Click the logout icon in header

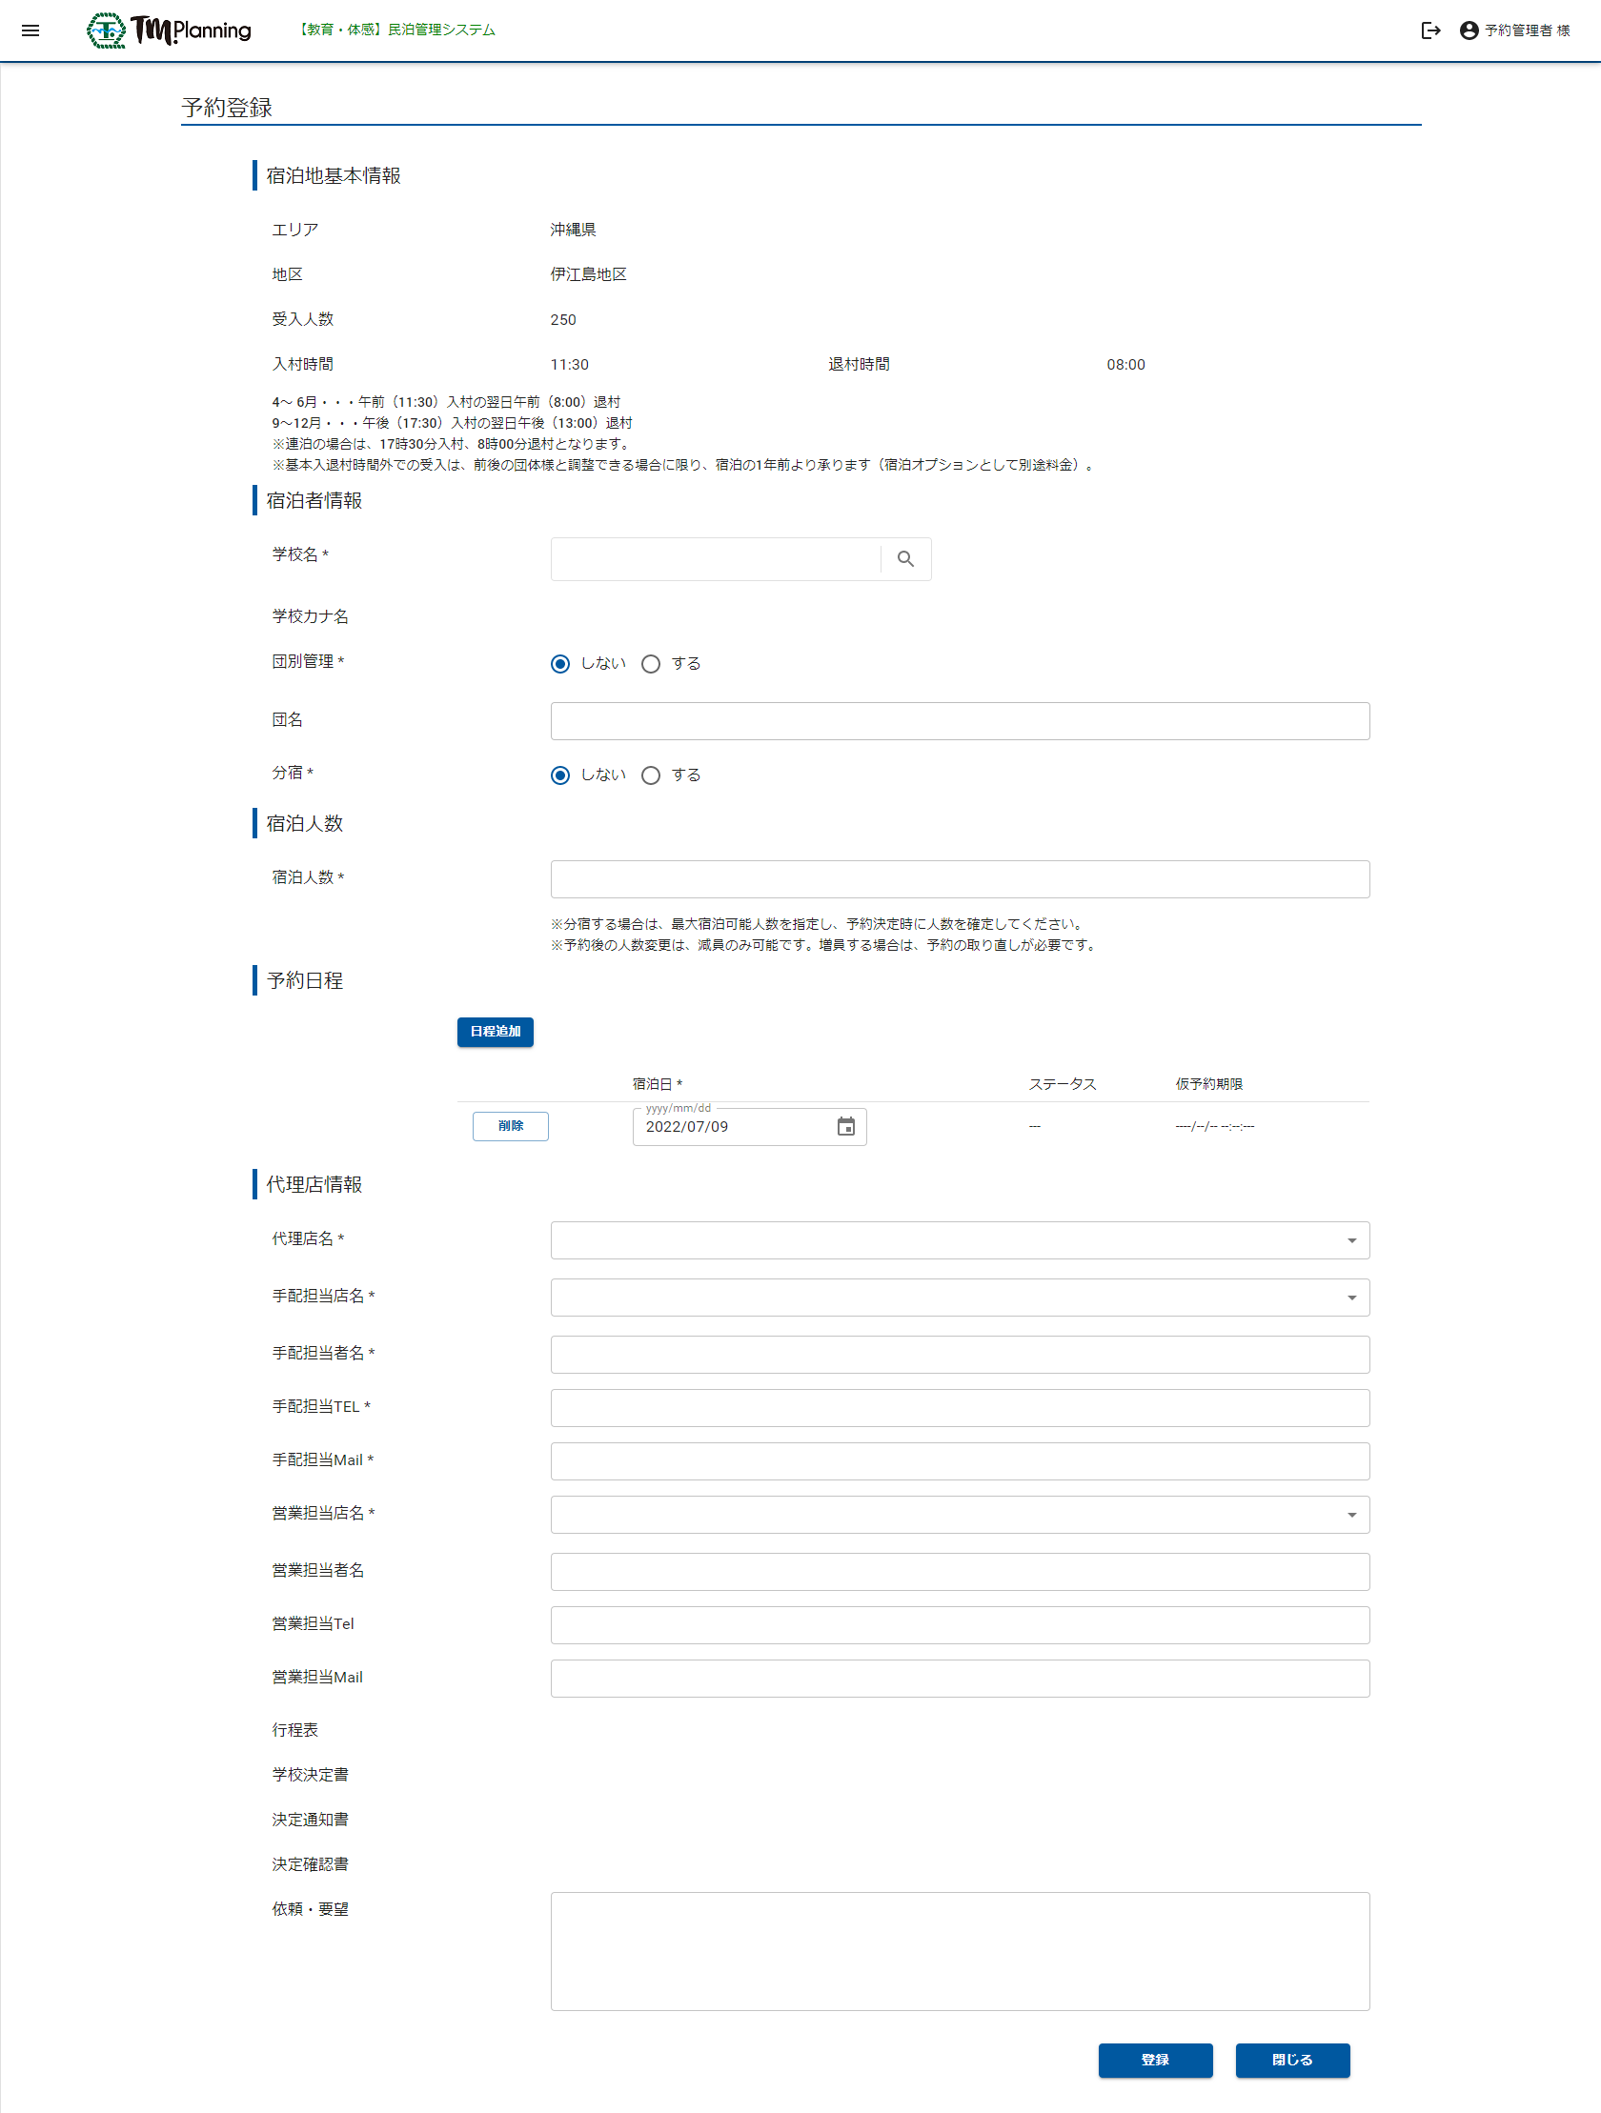coord(1429,30)
